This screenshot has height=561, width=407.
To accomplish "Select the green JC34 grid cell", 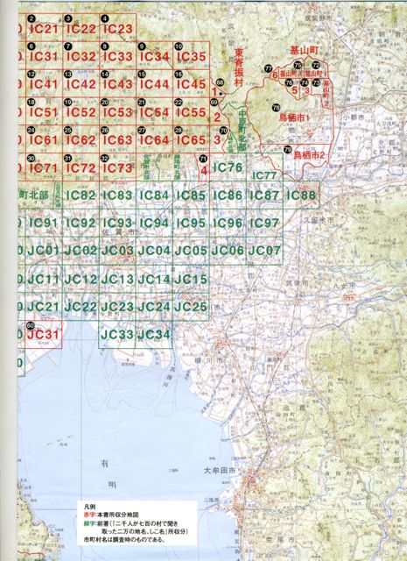I will click(154, 335).
